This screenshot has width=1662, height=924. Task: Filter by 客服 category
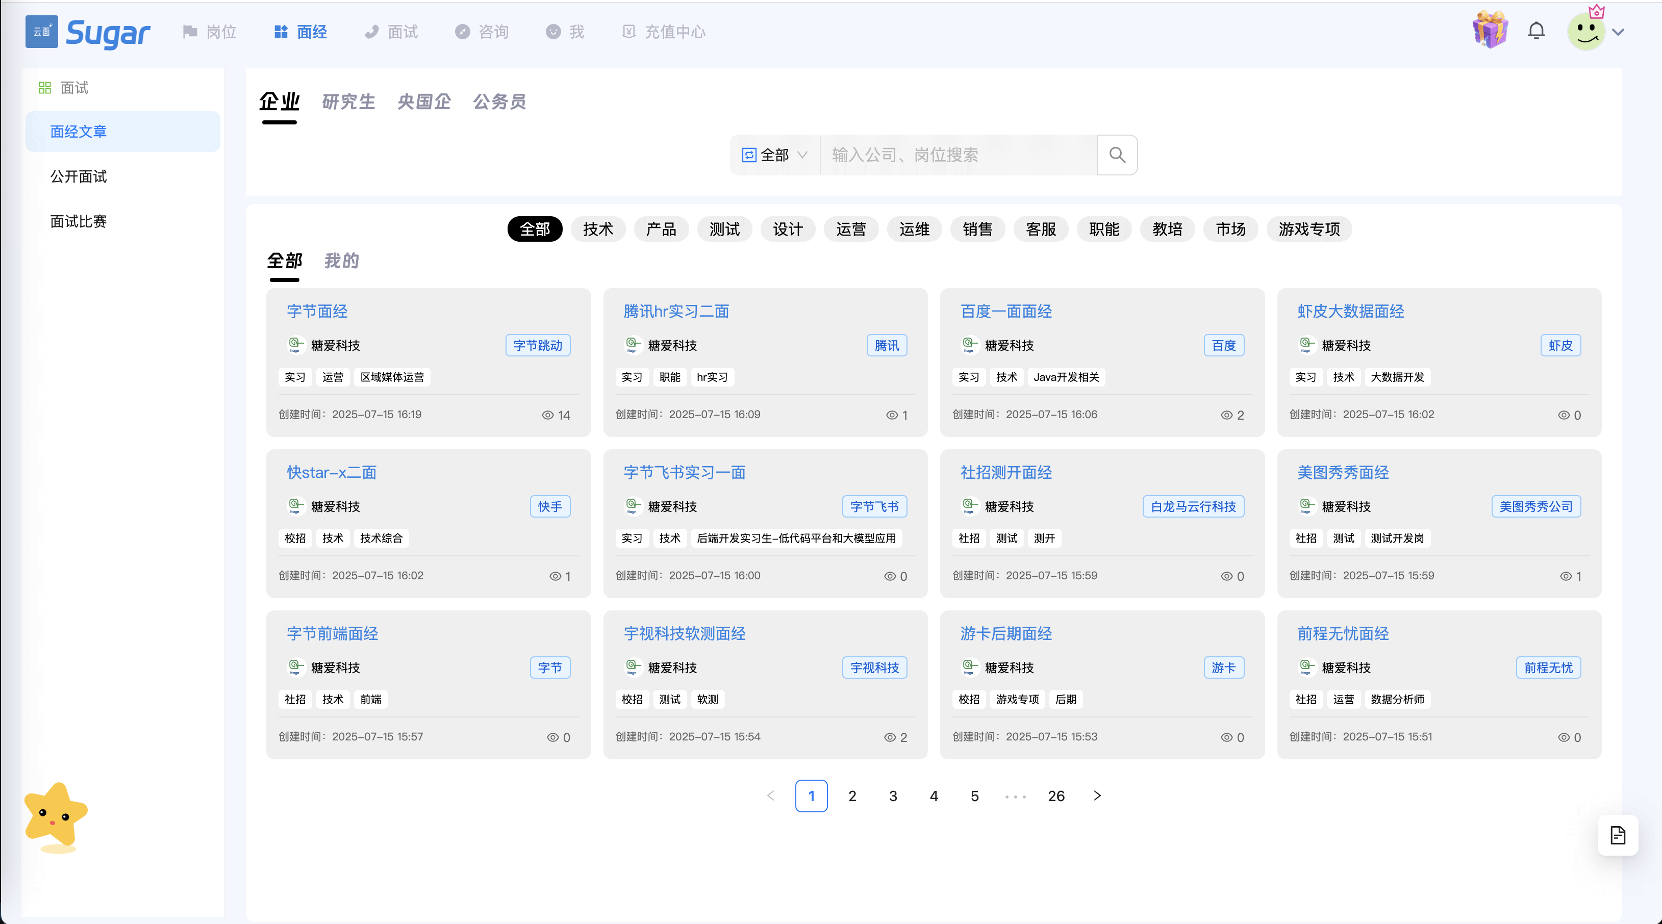(x=1041, y=229)
